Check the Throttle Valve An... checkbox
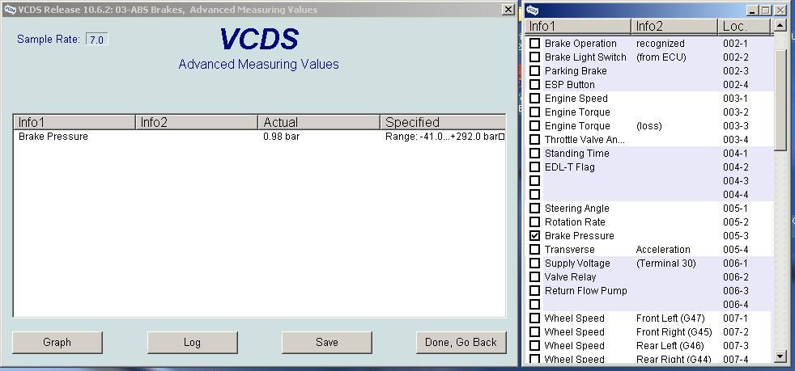Screen dimensions: 795x371 pyautogui.click(x=534, y=140)
